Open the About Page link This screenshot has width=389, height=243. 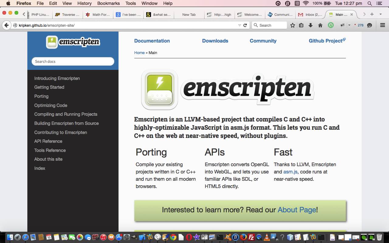pyautogui.click(x=297, y=210)
